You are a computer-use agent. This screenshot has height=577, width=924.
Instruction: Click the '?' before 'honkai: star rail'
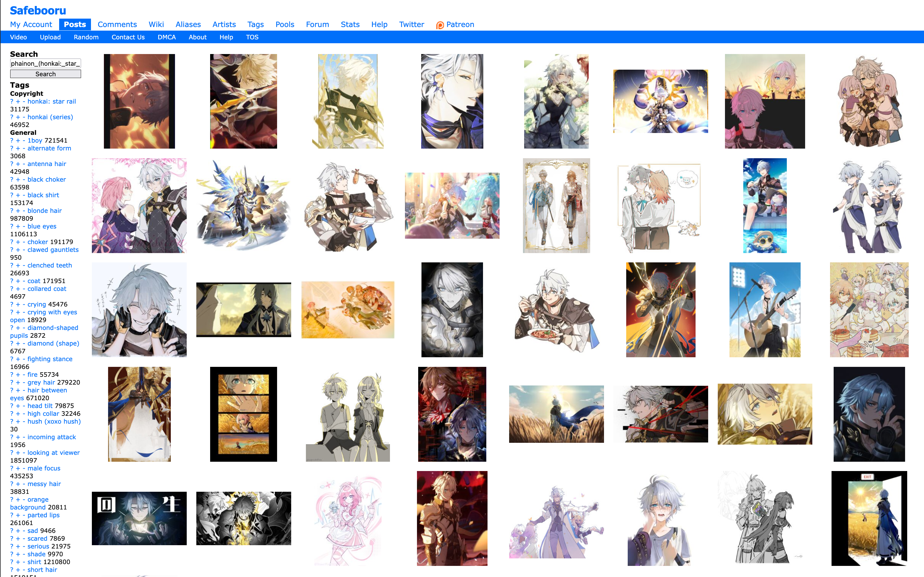(x=11, y=101)
